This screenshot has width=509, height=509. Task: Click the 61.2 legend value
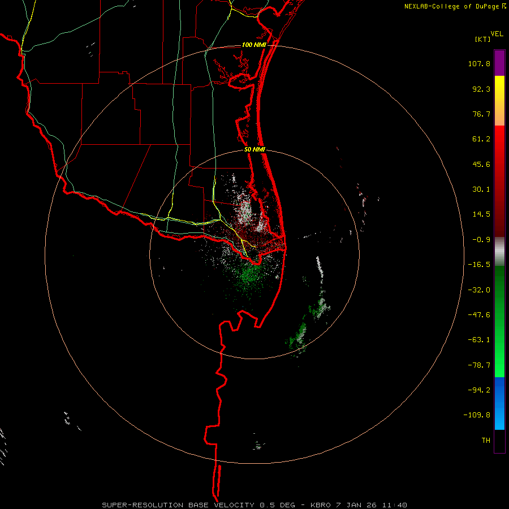point(481,139)
